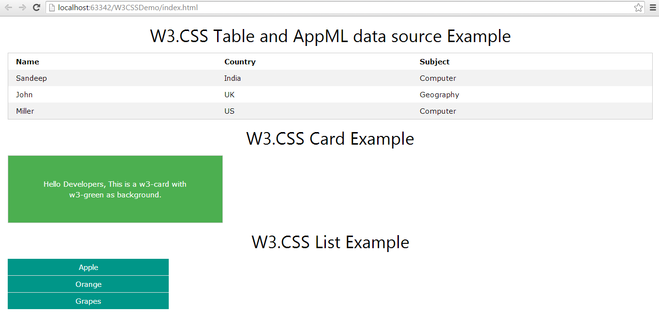
Task: Select the Apple list item
Action: tap(88, 267)
